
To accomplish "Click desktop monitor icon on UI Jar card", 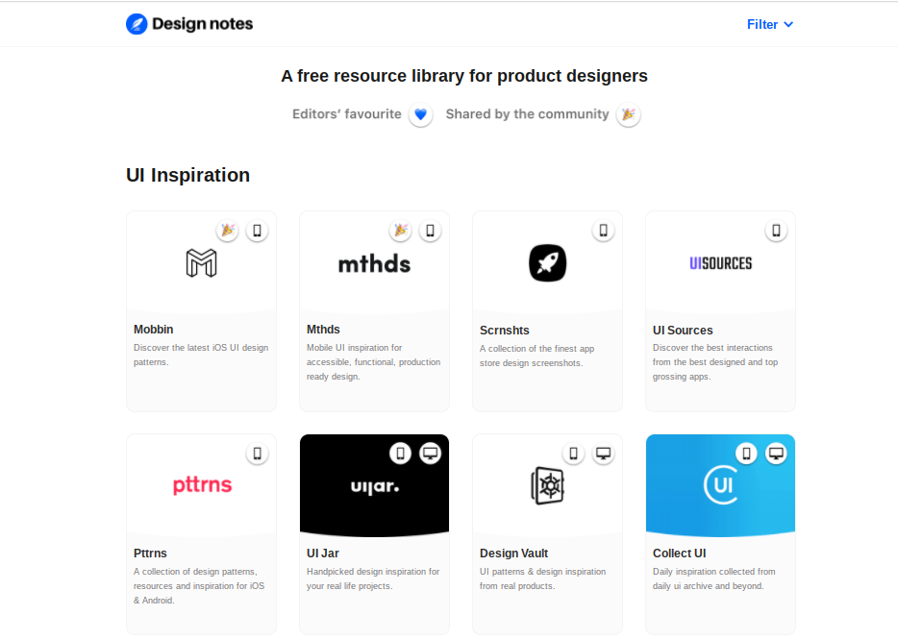I will pyautogui.click(x=430, y=454).
